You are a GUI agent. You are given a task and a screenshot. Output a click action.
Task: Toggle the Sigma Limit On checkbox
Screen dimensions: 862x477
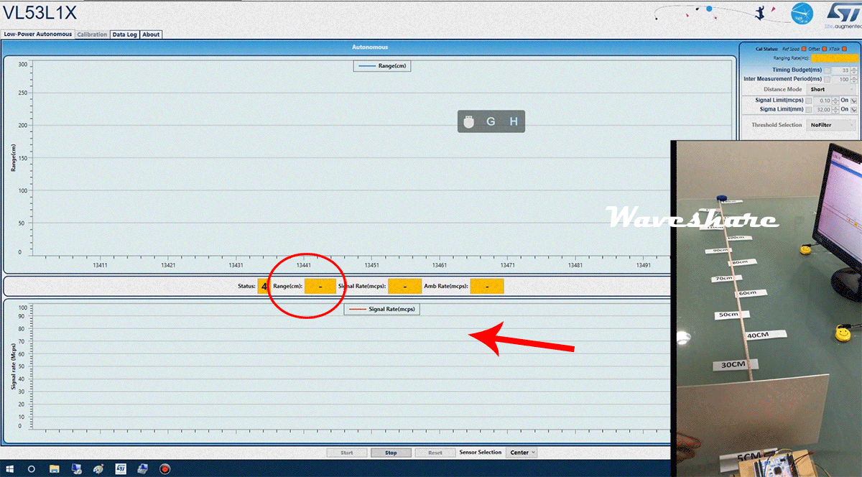(x=853, y=109)
